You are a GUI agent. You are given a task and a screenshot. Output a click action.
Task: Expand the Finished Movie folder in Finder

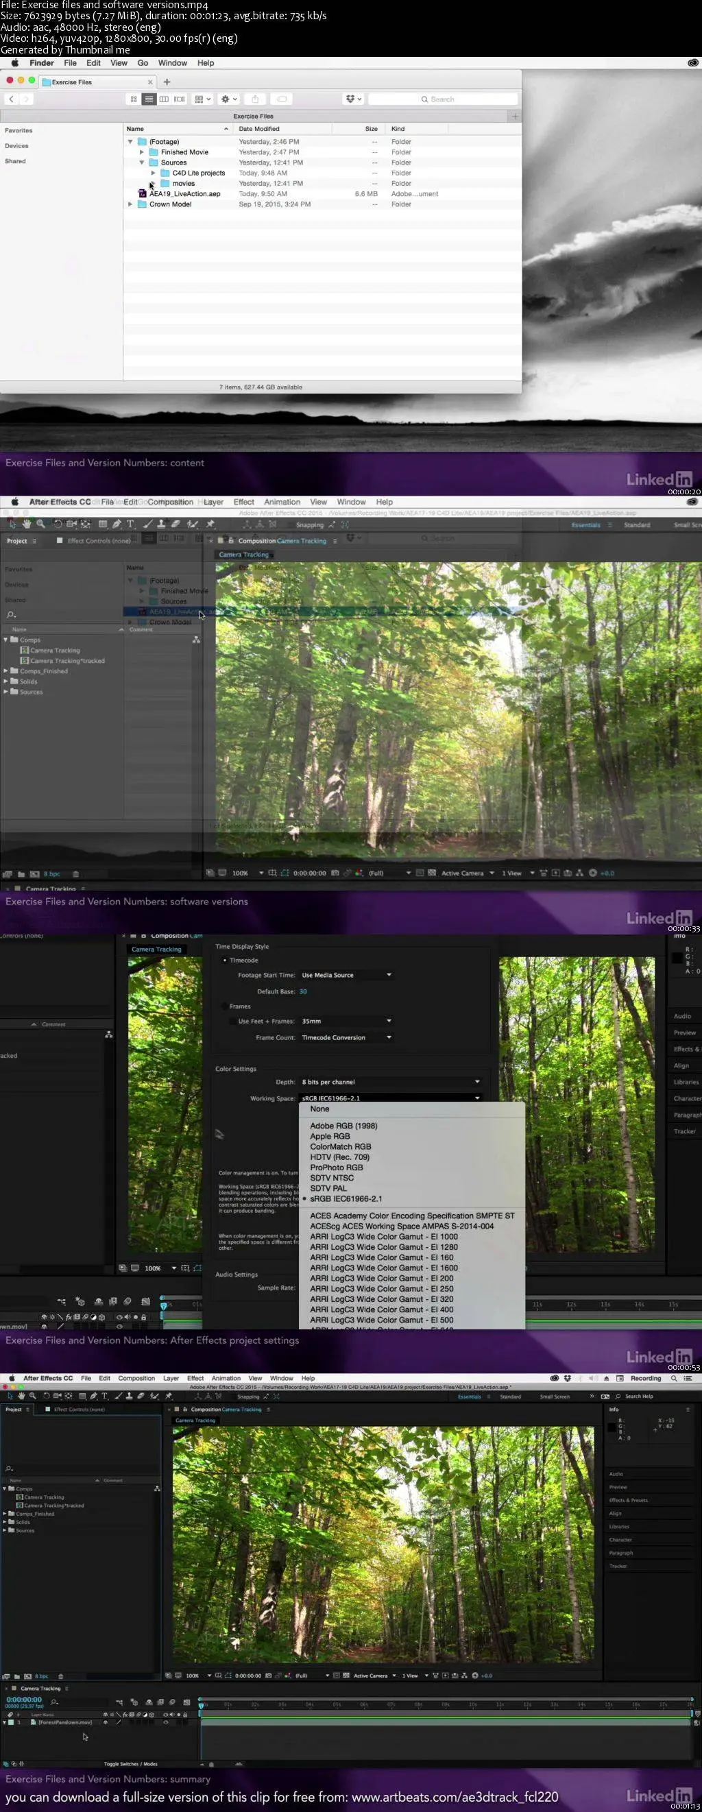[141, 152]
